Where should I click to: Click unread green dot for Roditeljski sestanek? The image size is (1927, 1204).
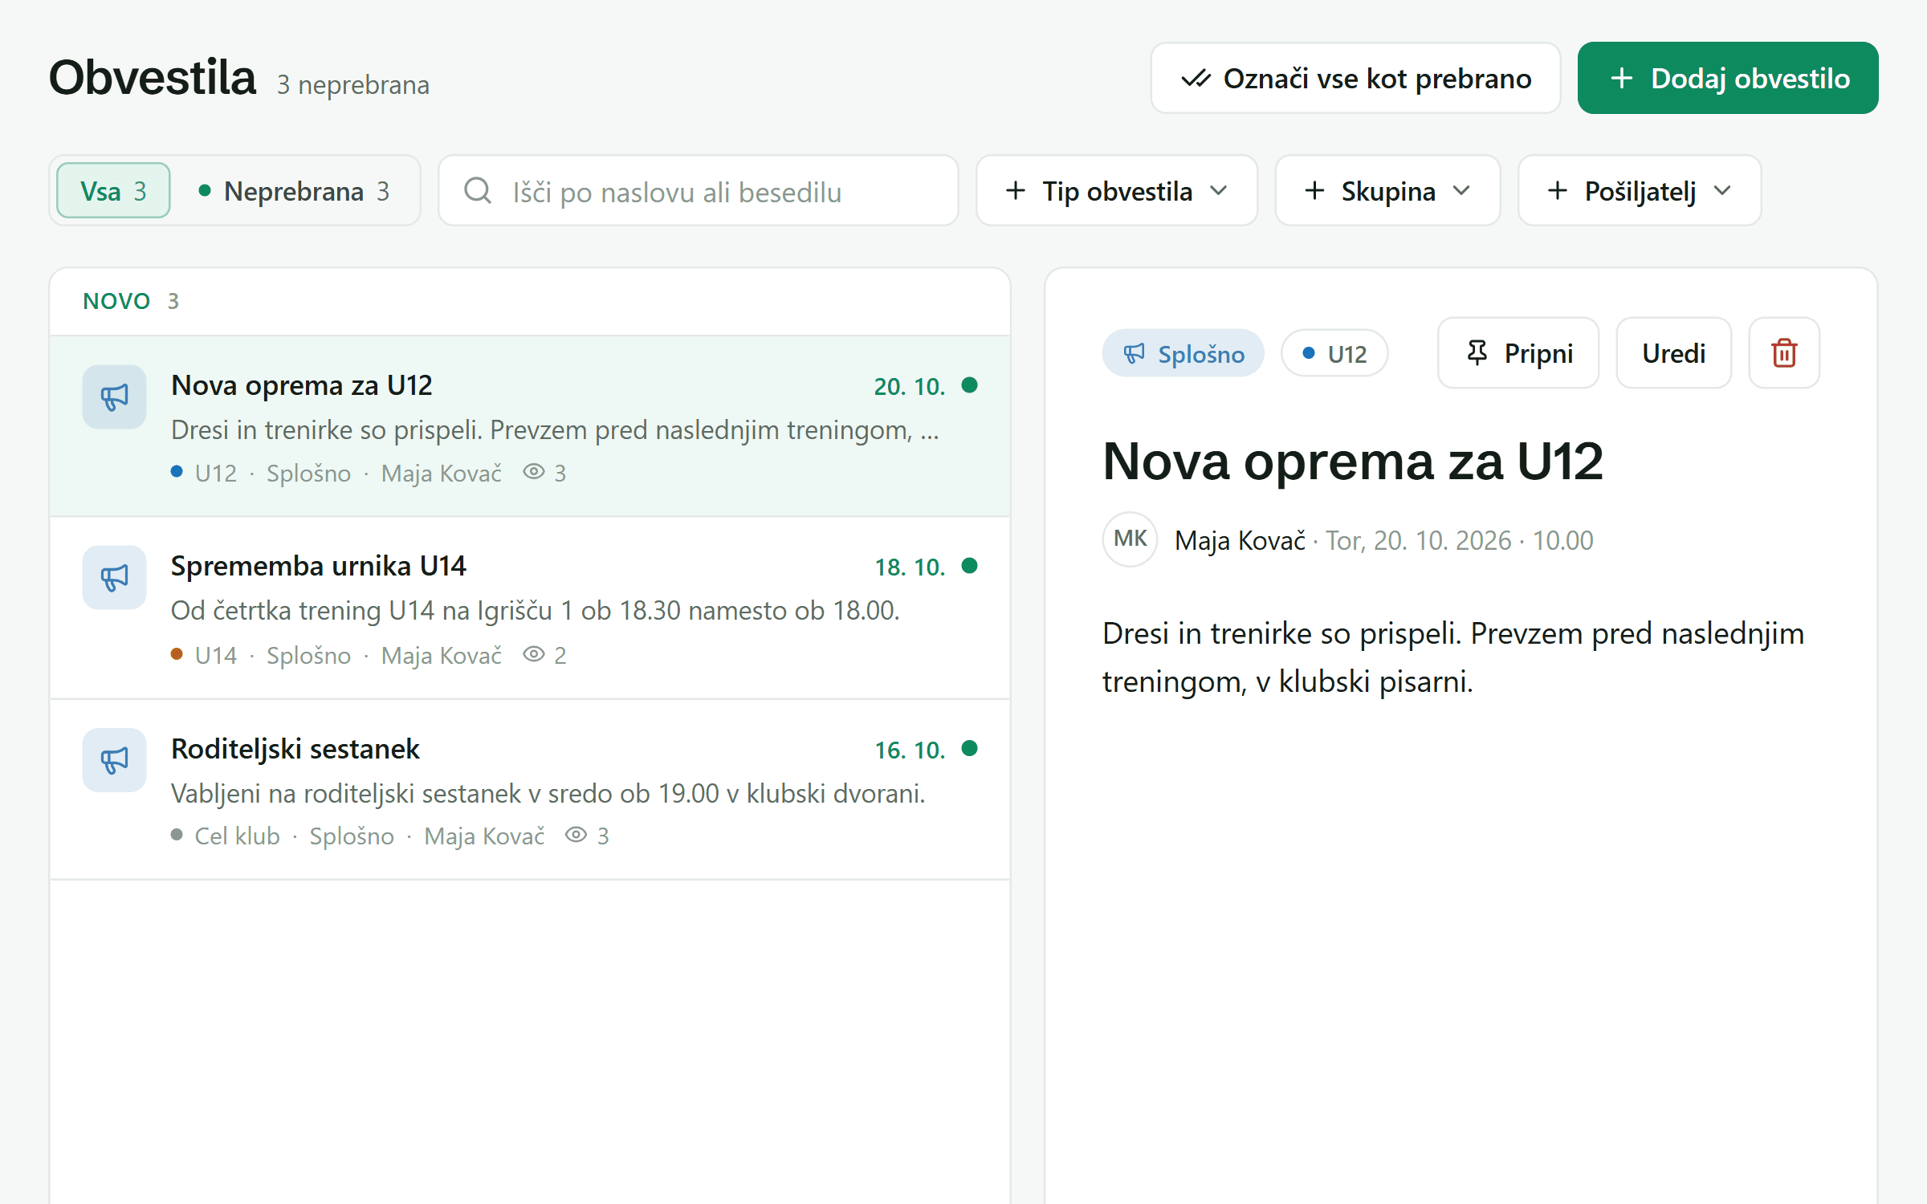coord(970,748)
